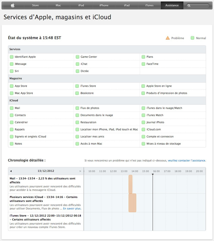Image resolution: width=214 pixels, height=241 pixels.
Task: Click the Calendrier service label
Action: click(x=21, y=122)
